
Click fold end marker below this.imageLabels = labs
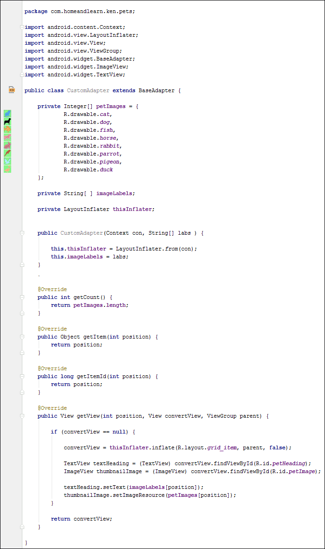(x=22, y=264)
